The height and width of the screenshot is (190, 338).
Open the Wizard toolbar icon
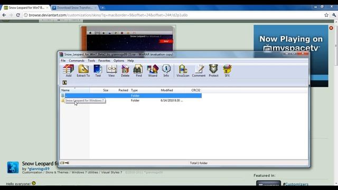pyautogui.click(x=153, y=71)
